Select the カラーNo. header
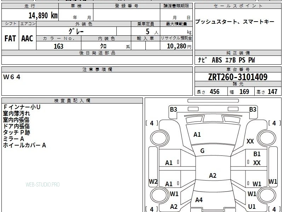Image resolution: width=283 pixels, height=212 pixels. 59,39
